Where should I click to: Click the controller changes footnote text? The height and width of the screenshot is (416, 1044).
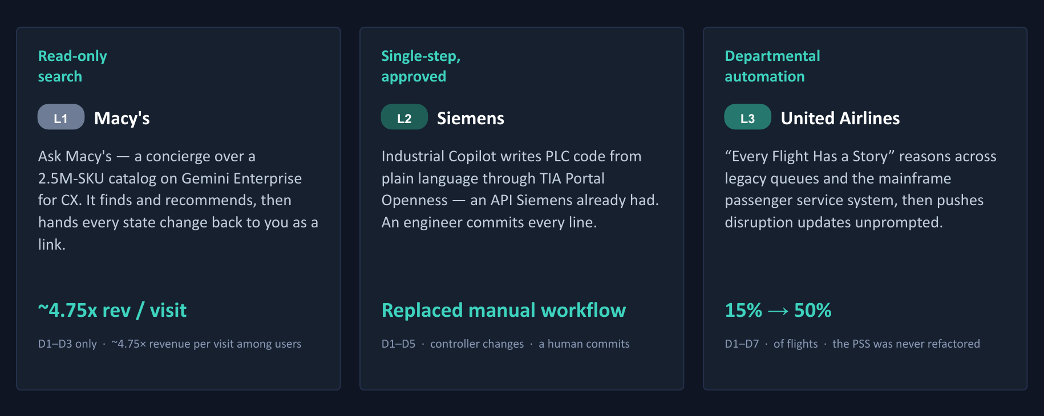477,344
